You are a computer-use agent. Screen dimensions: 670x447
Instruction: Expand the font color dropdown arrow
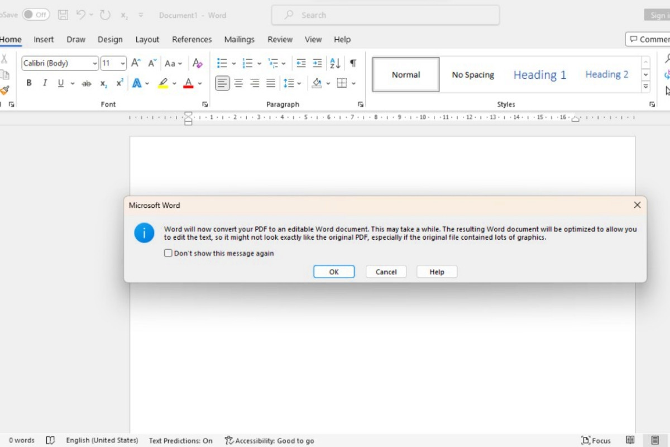[200, 83]
